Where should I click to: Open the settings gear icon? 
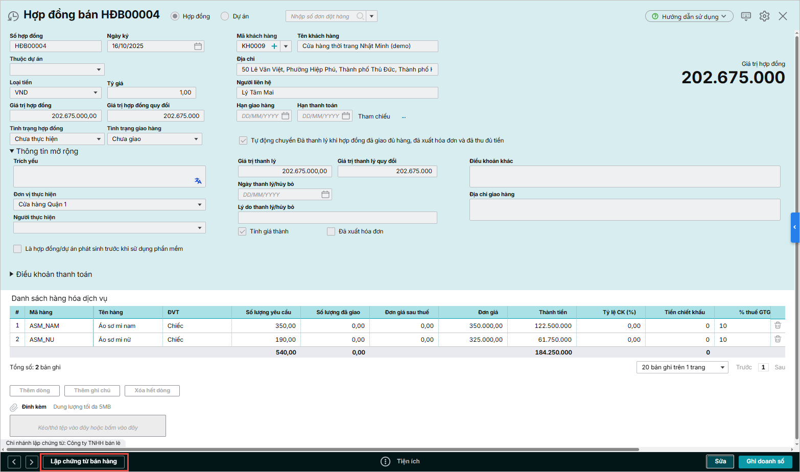(x=764, y=16)
